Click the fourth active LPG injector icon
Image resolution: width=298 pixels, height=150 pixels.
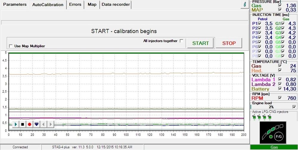coord(269,117)
